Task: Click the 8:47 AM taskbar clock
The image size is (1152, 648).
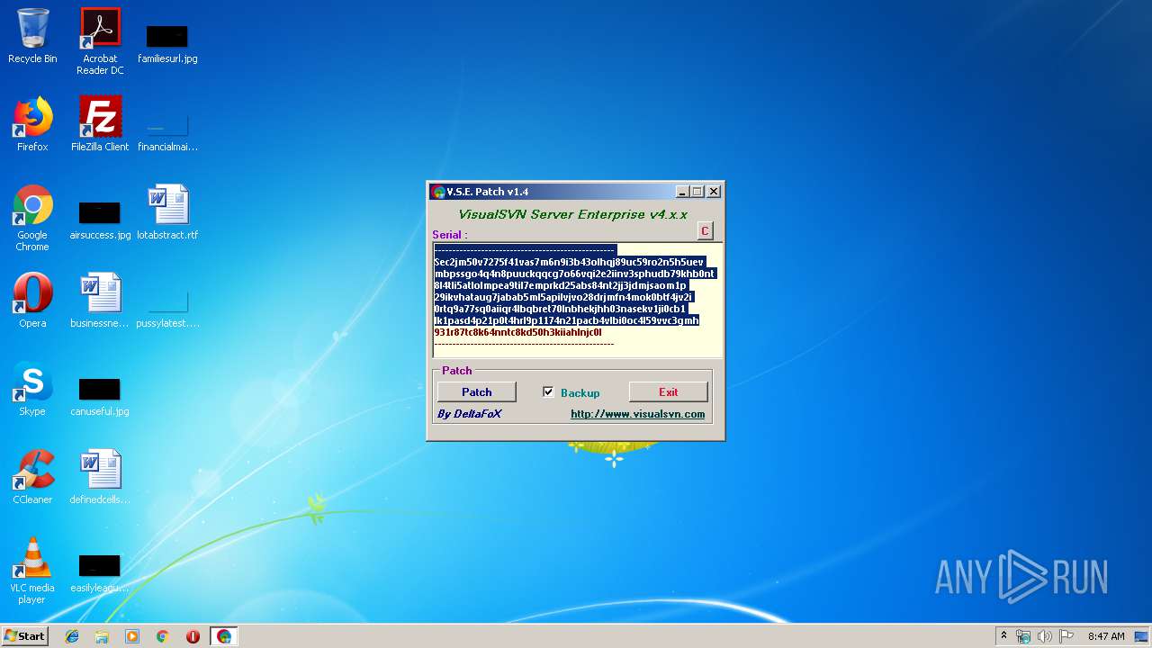Action: click(x=1106, y=636)
